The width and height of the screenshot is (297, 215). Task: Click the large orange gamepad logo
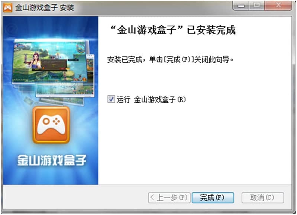click(x=51, y=125)
